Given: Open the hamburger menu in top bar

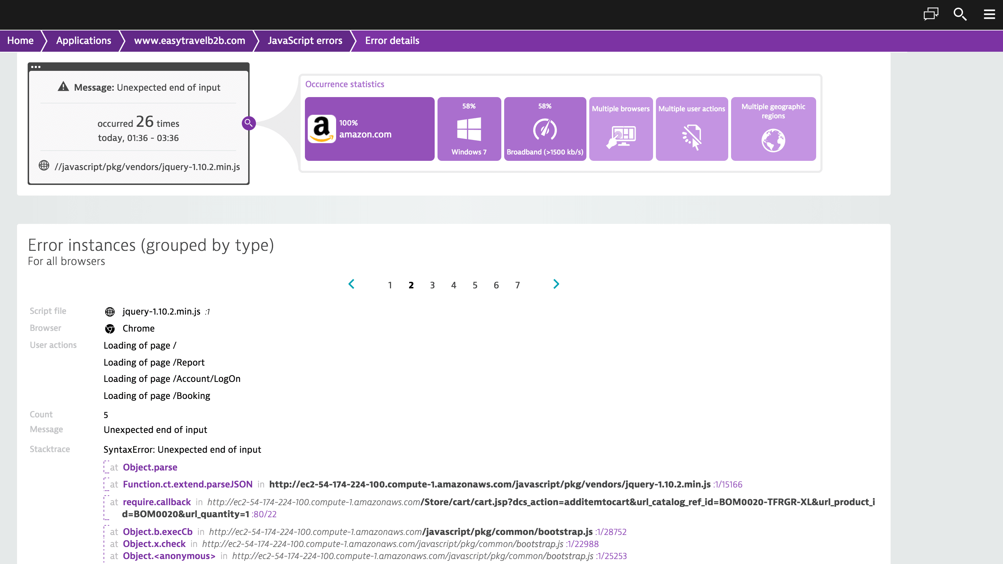Looking at the screenshot, I should pos(990,15).
